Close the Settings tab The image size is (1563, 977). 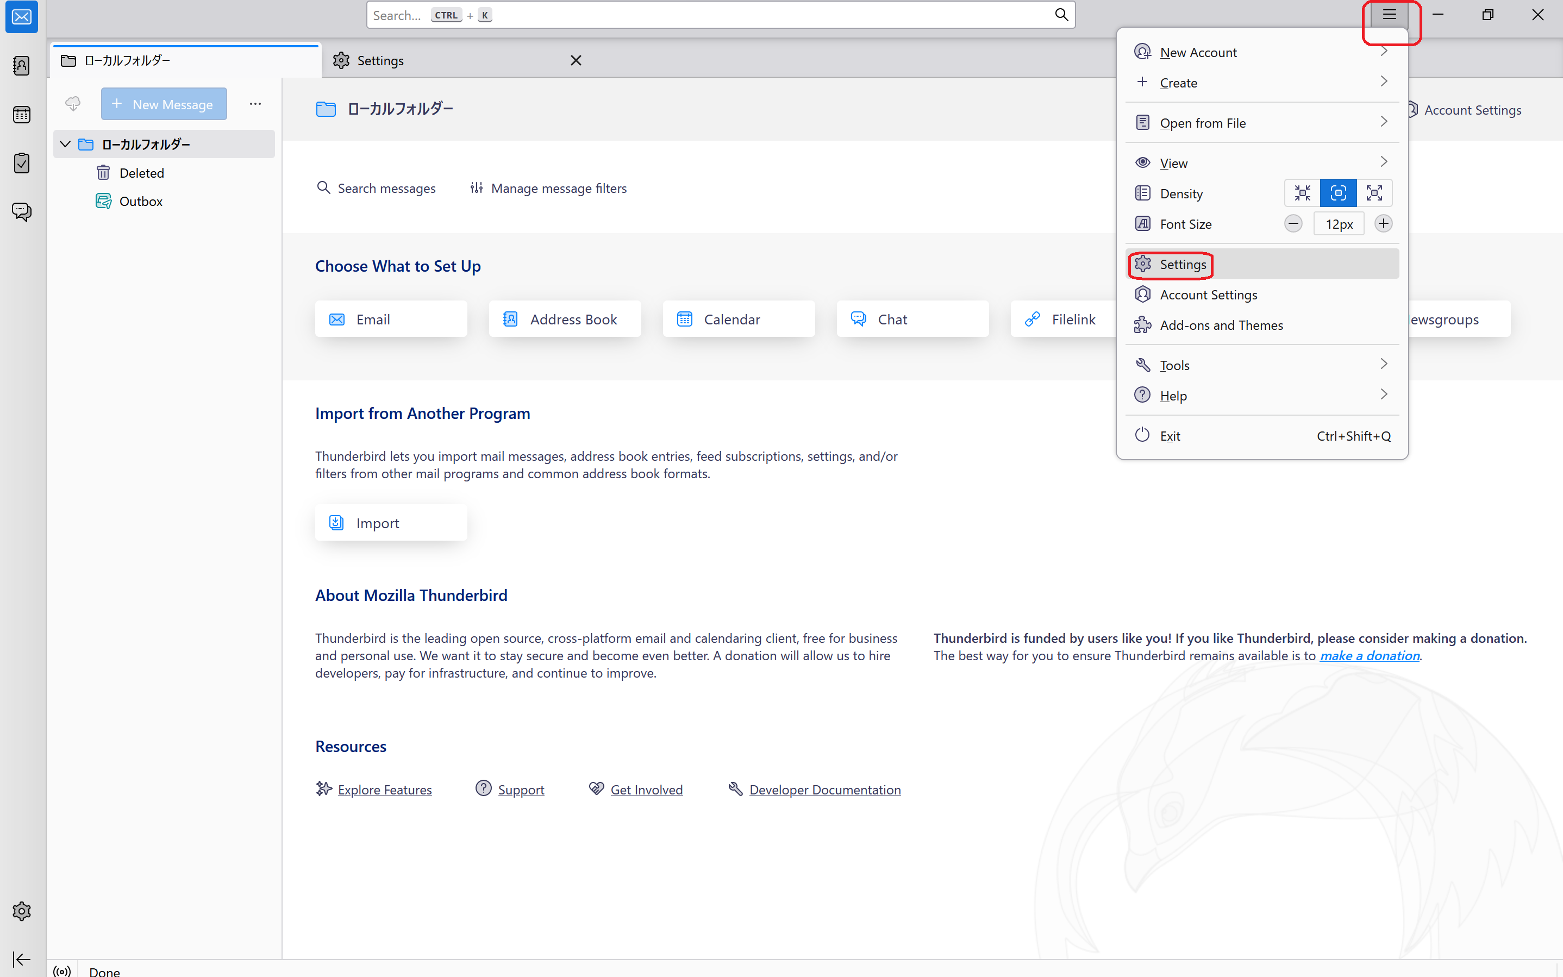pos(576,60)
